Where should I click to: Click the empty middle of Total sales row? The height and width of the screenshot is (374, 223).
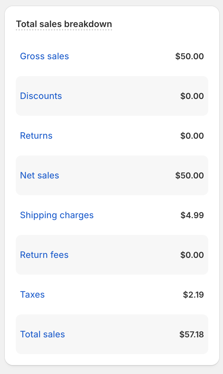(120, 334)
